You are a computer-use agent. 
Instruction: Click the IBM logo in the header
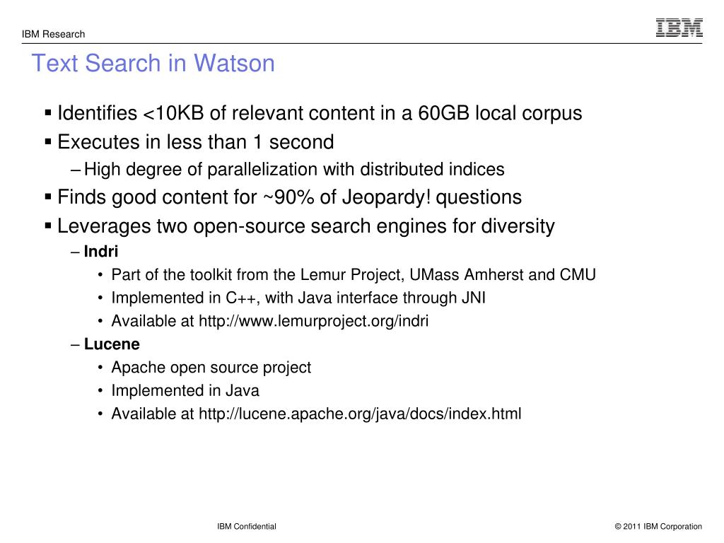pos(679,28)
